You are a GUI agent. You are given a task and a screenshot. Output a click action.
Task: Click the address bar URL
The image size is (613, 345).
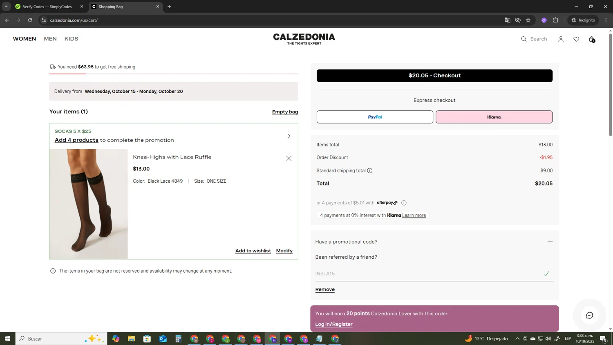(x=74, y=20)
